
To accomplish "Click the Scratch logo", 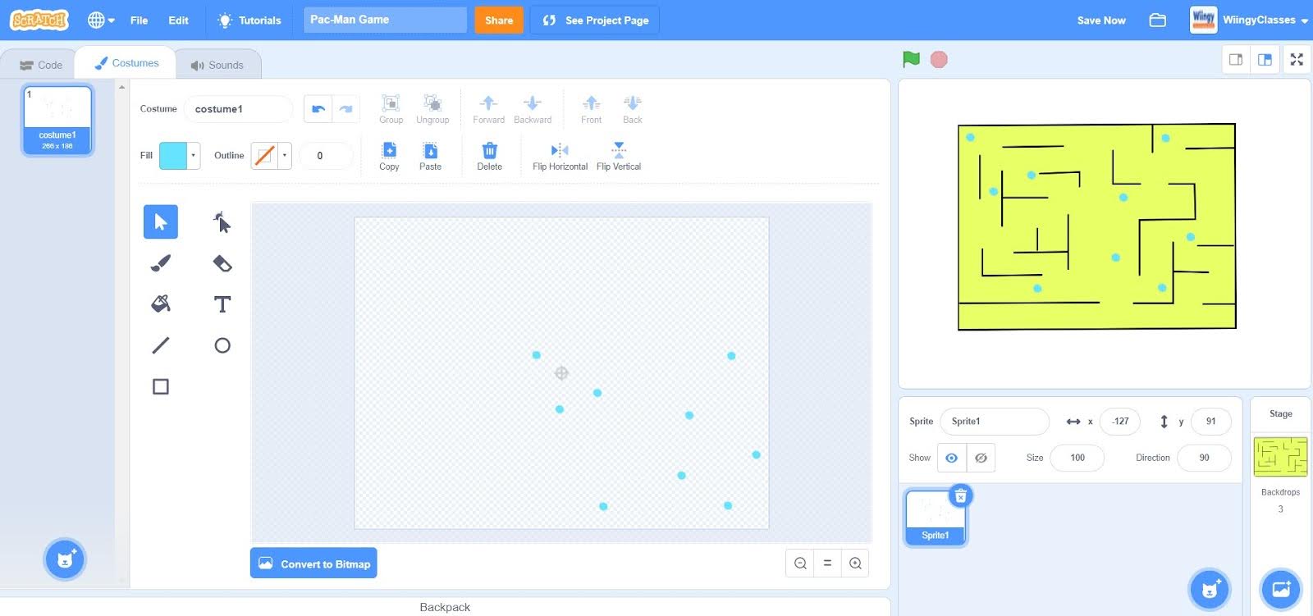I will coord(39,20).
